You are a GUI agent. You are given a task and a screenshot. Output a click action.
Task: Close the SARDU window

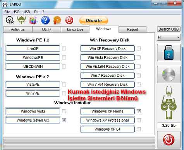tap(175, 3)
